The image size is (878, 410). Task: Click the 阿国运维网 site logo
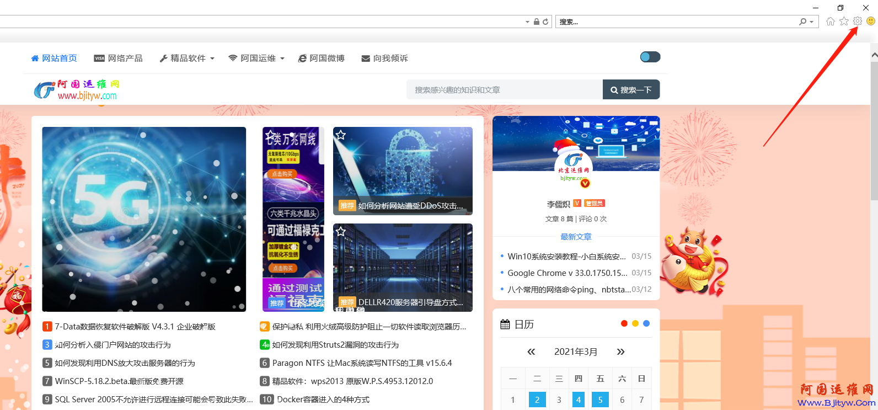click(x=76, y=89)
